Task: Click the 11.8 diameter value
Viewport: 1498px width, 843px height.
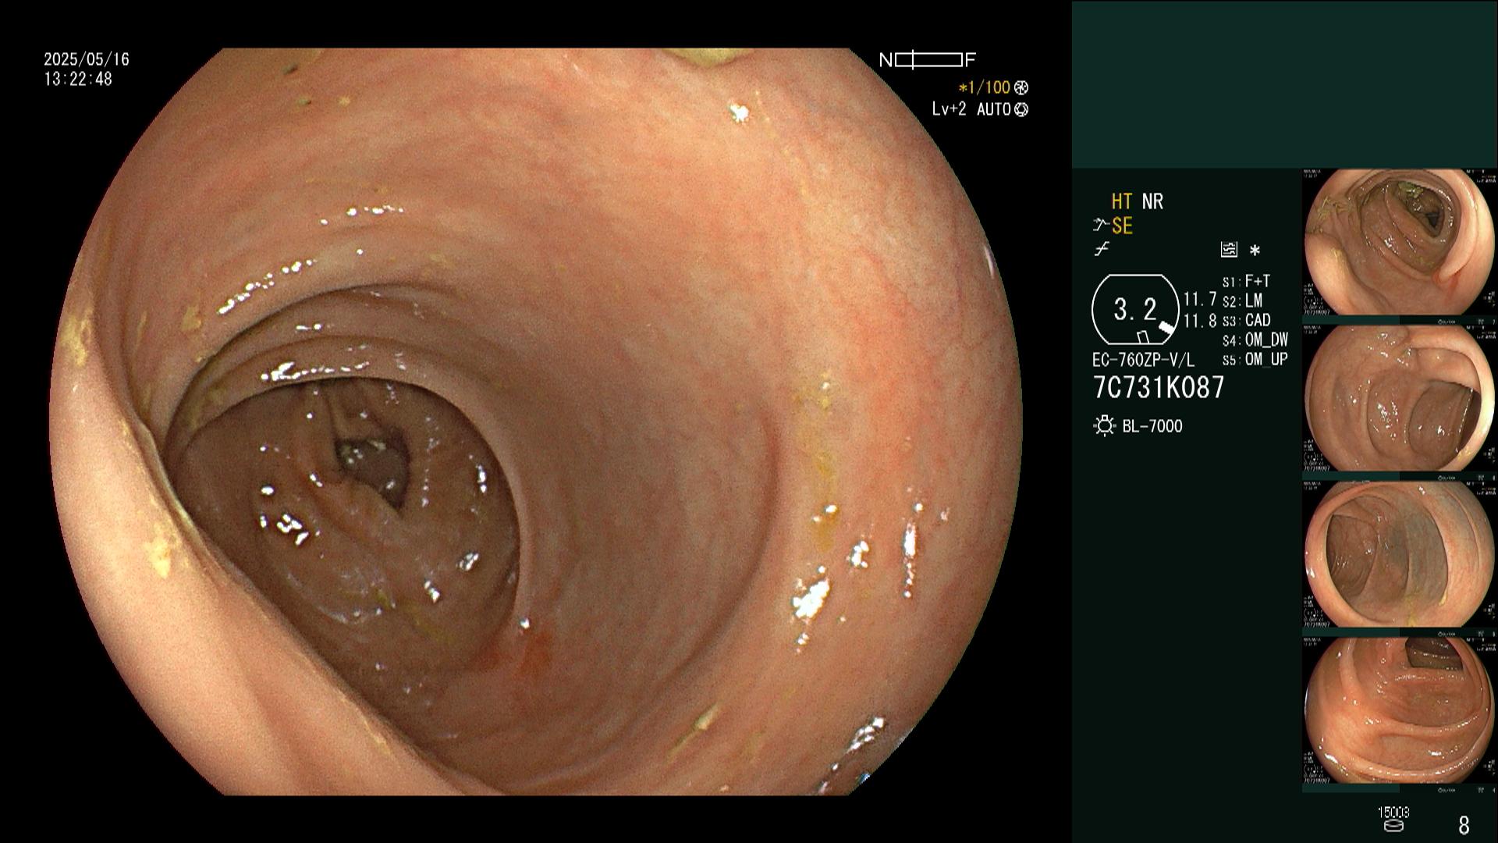Action: coord(1200,321)
